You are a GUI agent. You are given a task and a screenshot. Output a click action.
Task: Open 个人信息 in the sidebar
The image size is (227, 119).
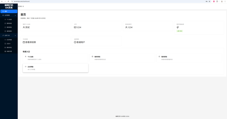(9, 20)
